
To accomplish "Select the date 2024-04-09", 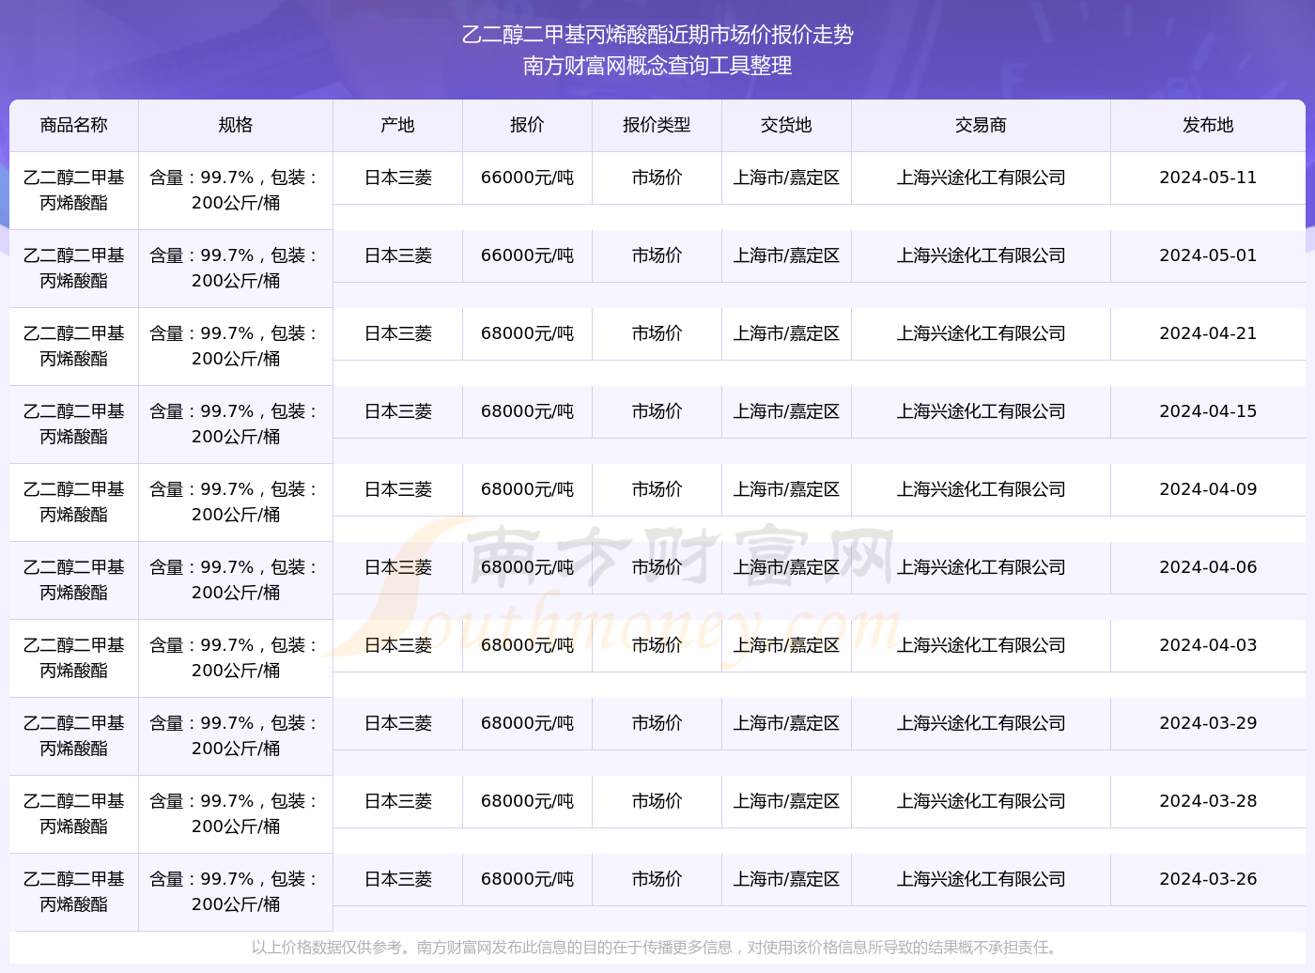I will (1208, 489).
